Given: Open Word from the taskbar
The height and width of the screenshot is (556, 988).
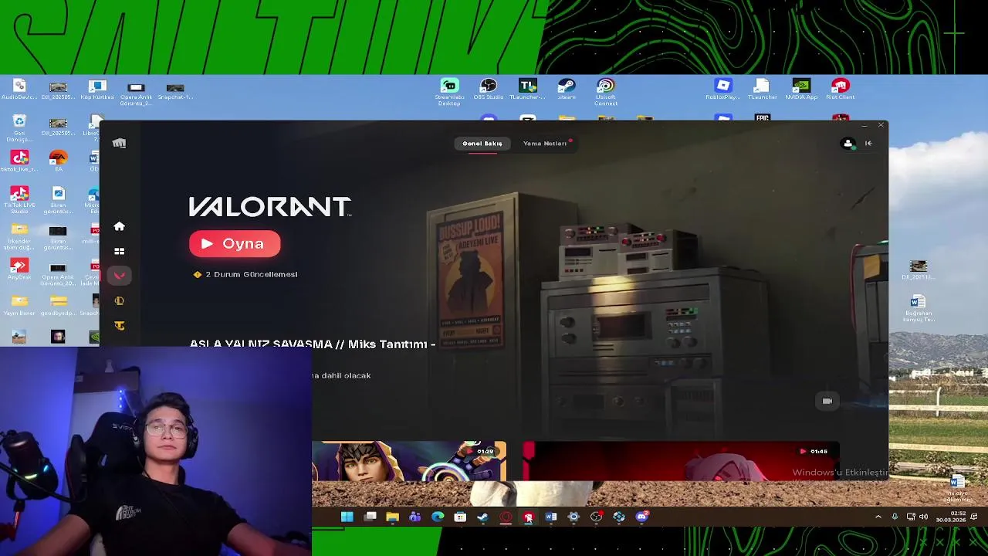Looking at the screenshot, I should click(x=551, y=517).
